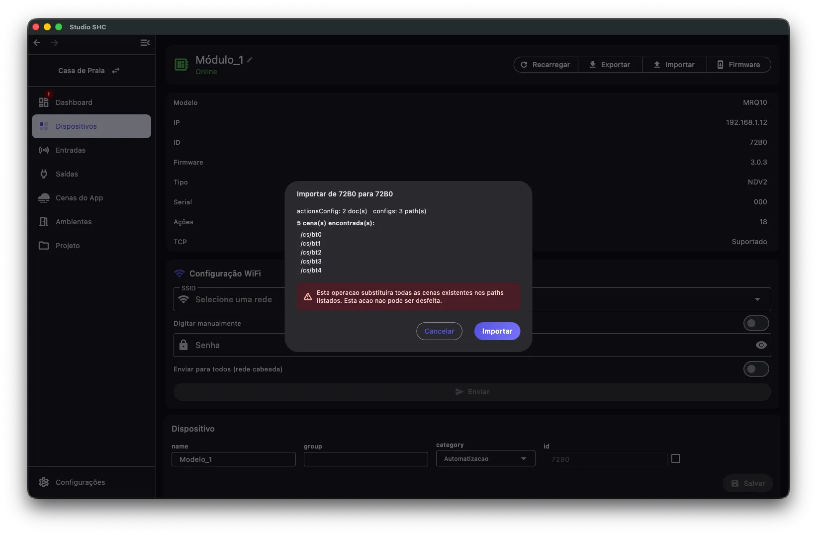
Task: Click Exportar button
Action: 610,65
